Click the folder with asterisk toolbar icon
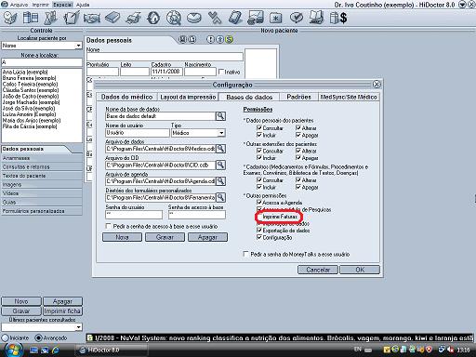Viewport: 476px width, 357px height. pos(276,18)
